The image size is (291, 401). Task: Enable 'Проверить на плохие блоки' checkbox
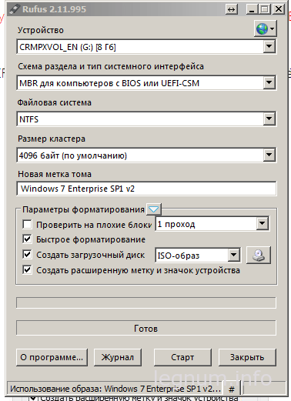tap(27, 224)
